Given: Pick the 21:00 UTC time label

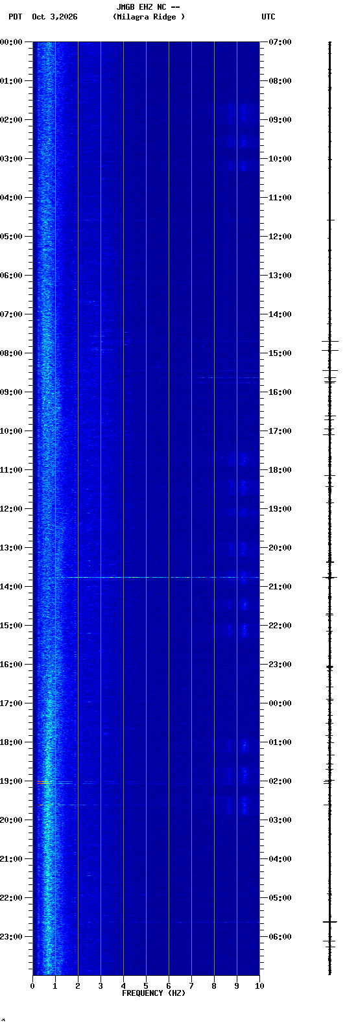Looking at the screenshot, I should [x=280, y=587].
